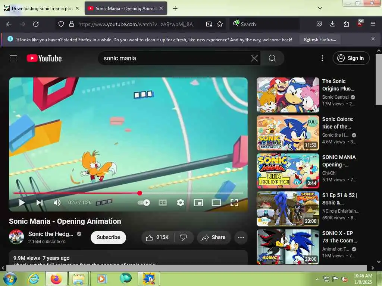Play the video with the play button
Viewport: 382px width, 286px height.
pos(22,202)
